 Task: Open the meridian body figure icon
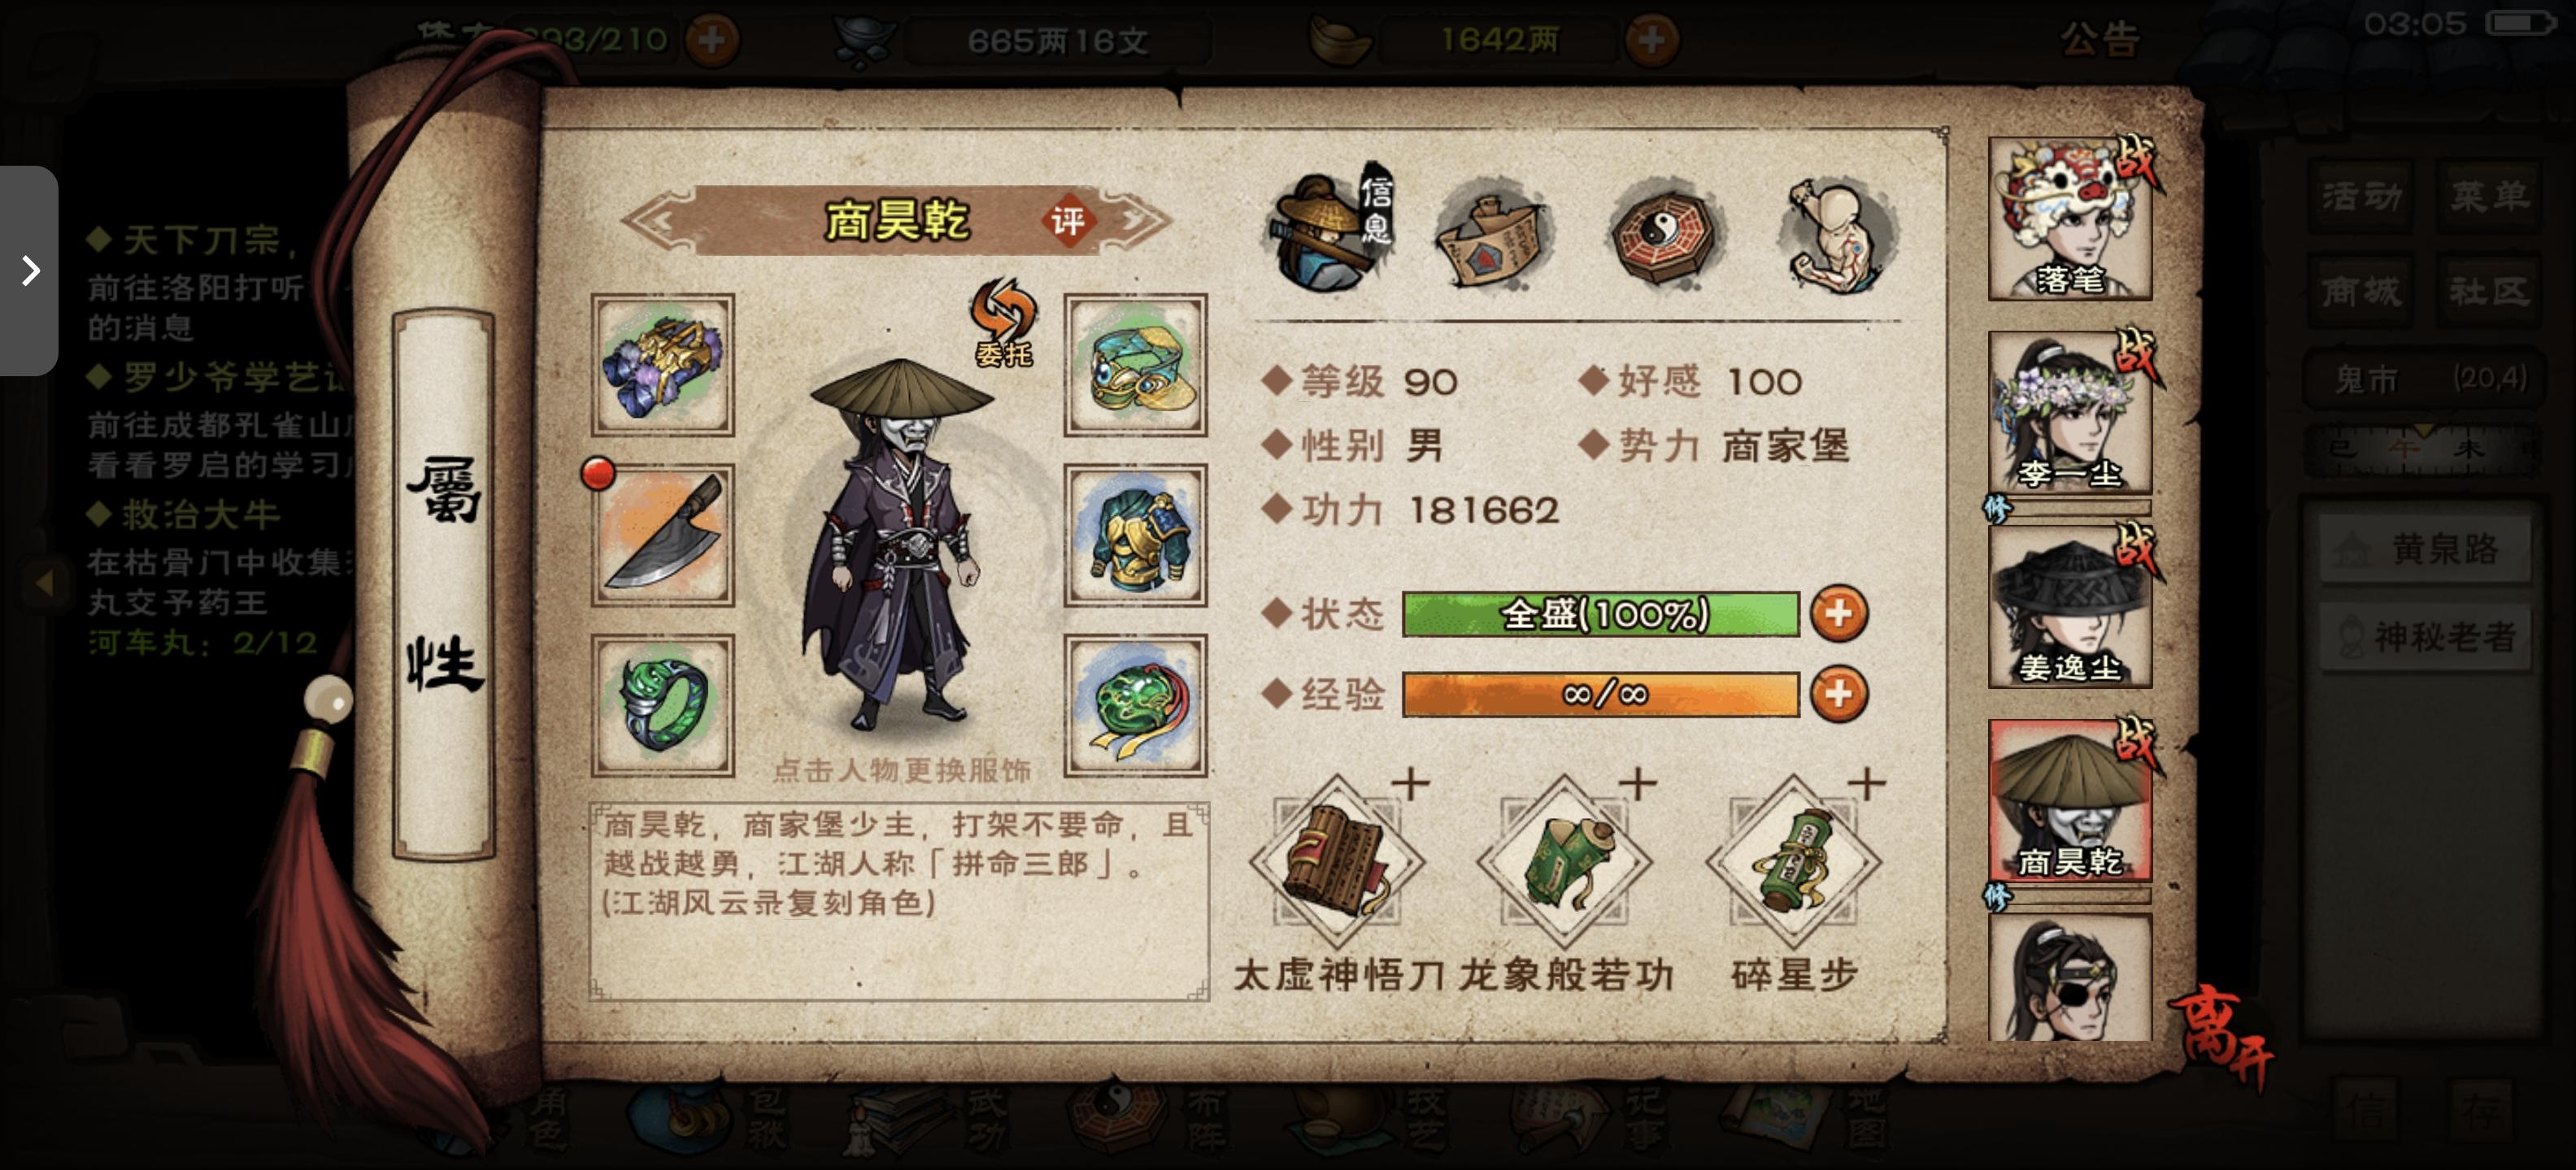tap(1837, 234)
